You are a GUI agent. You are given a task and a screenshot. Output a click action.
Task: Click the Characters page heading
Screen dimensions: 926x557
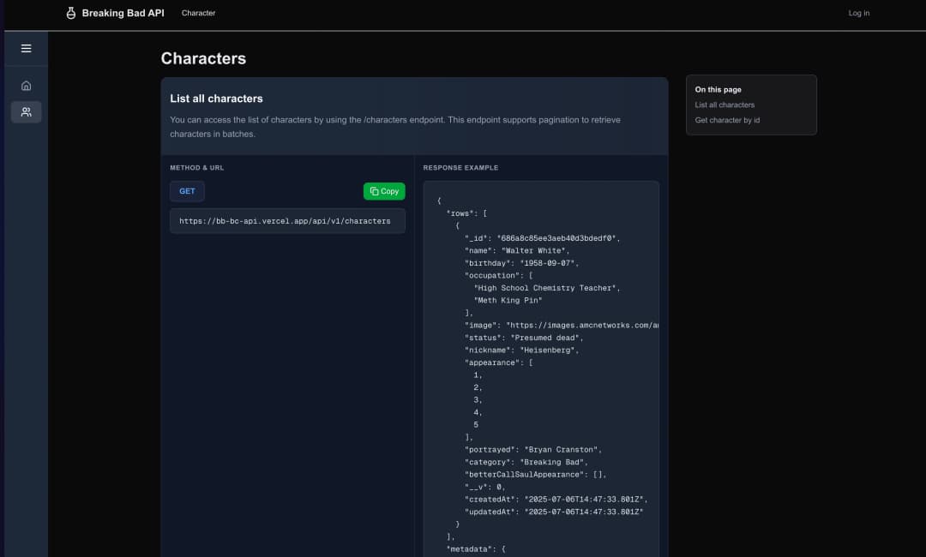click(x=203, y=58)
